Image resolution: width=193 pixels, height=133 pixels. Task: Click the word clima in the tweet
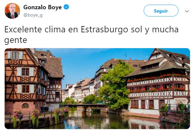tap(55, 29)
